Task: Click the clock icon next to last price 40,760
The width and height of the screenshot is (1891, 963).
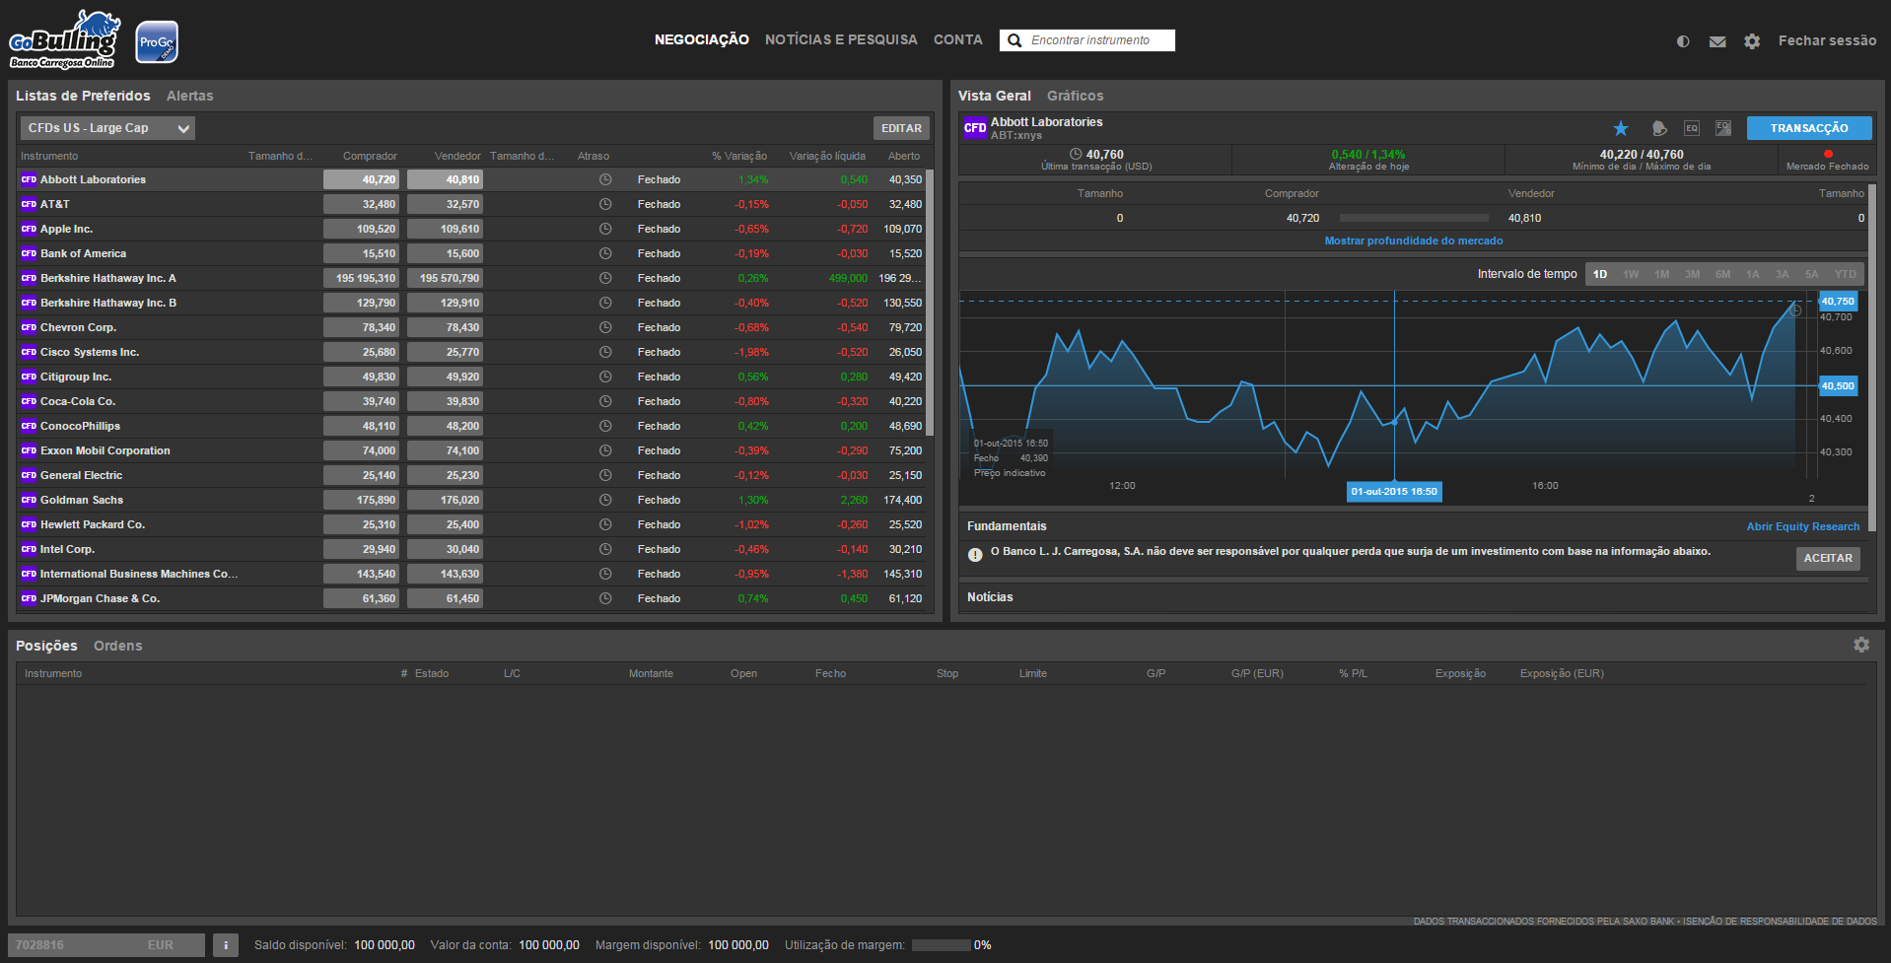Action: (1076, 154)
